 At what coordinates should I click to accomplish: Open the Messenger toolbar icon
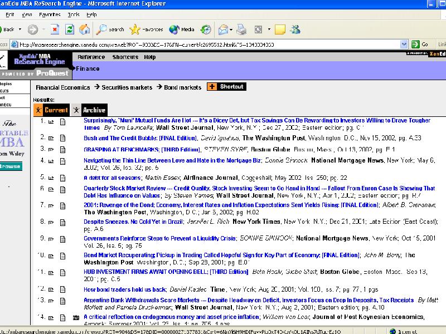(295, 30)
